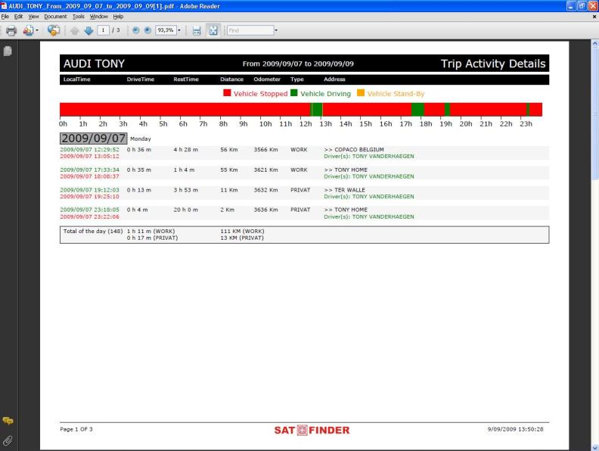Expand the zoom percentage dropdown
This screenshot has width=599, height=451.
[181, 30]
